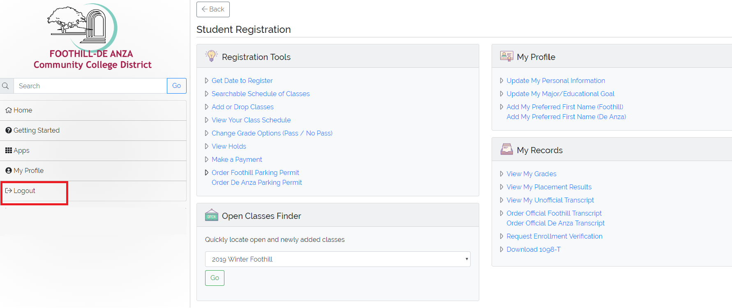Open the 2019 Winter Foothill term dropdown
732x308 pixels.
point(337,259)
